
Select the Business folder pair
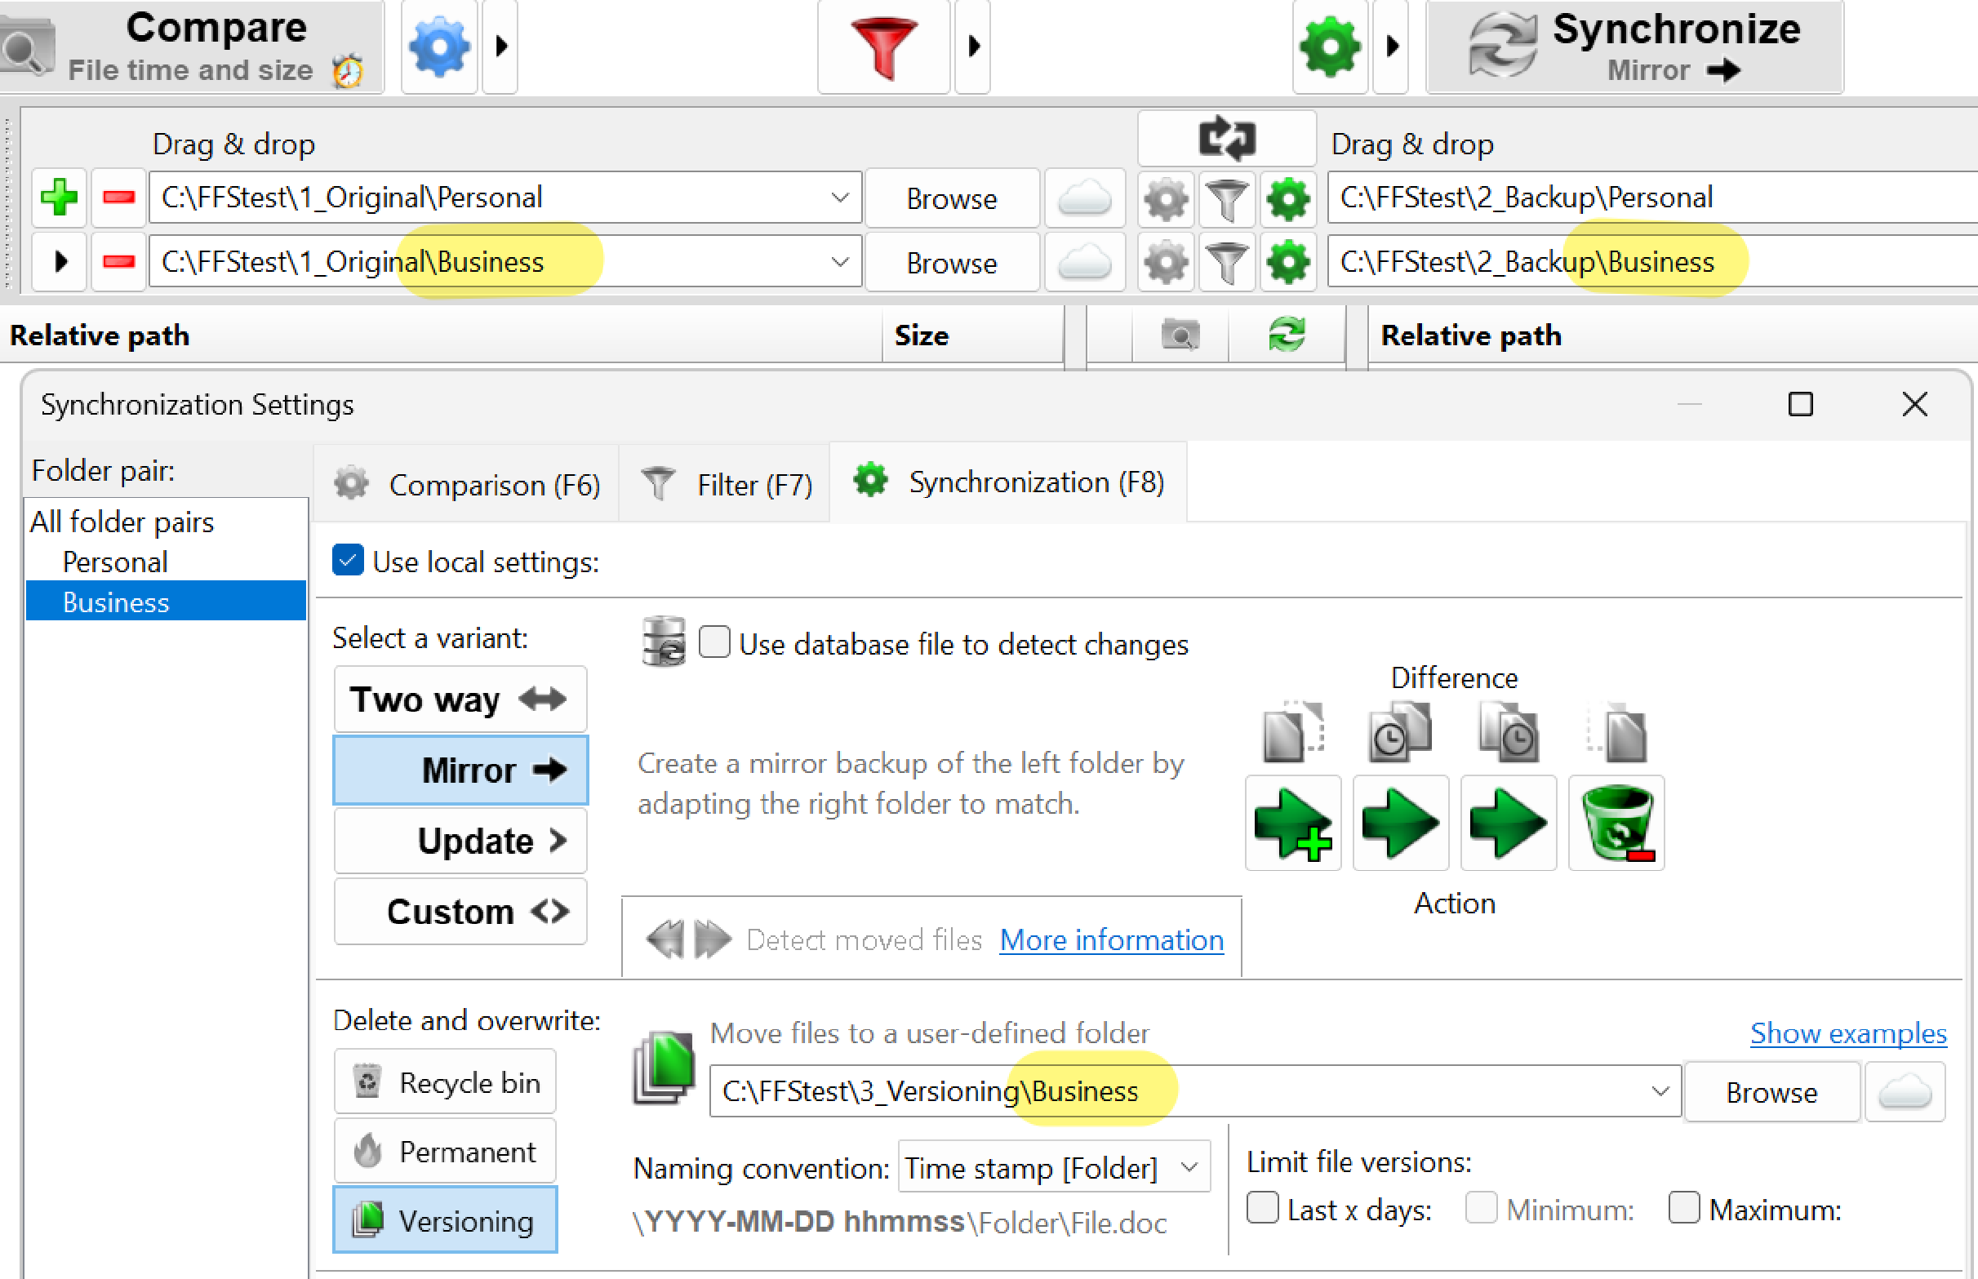point(166,602)
